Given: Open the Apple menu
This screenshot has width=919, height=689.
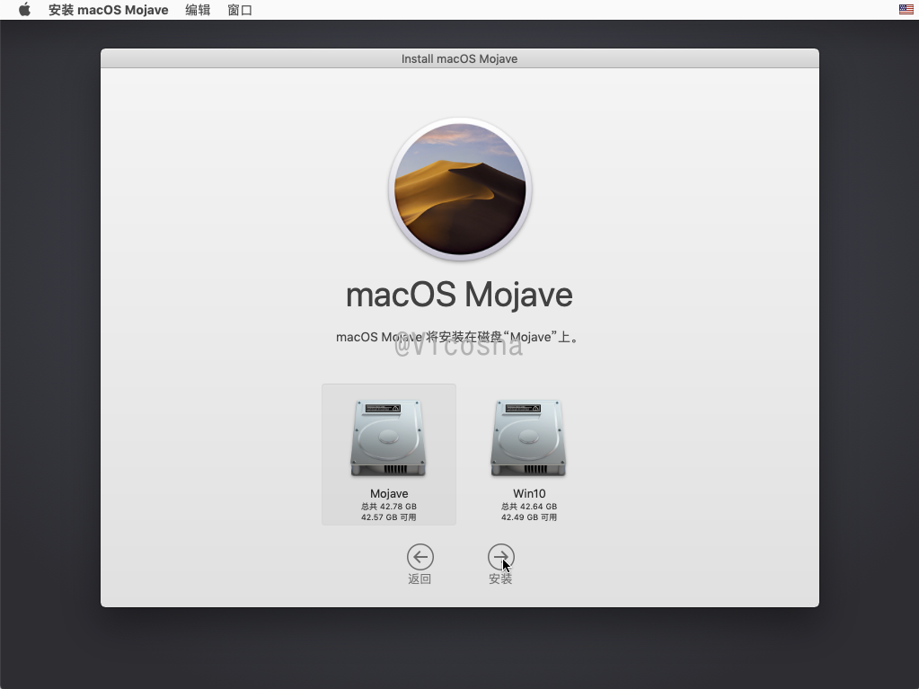Looking at the screenshot, I should (24, 9).
